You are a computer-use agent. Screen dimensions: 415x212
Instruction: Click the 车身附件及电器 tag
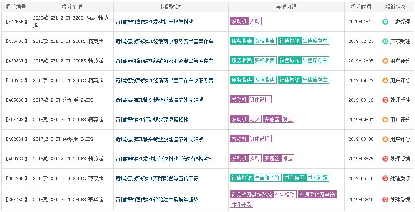click(317, 195)
